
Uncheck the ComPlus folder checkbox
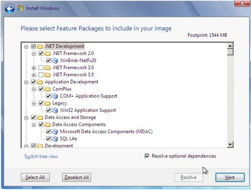(x=41, y=89)
